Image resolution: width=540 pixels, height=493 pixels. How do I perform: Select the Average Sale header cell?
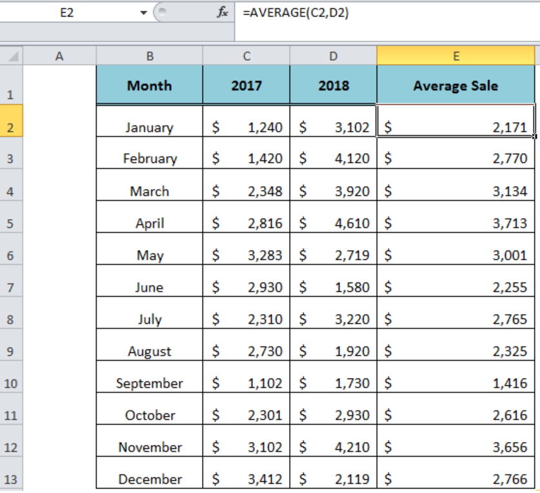pos(455,85)
